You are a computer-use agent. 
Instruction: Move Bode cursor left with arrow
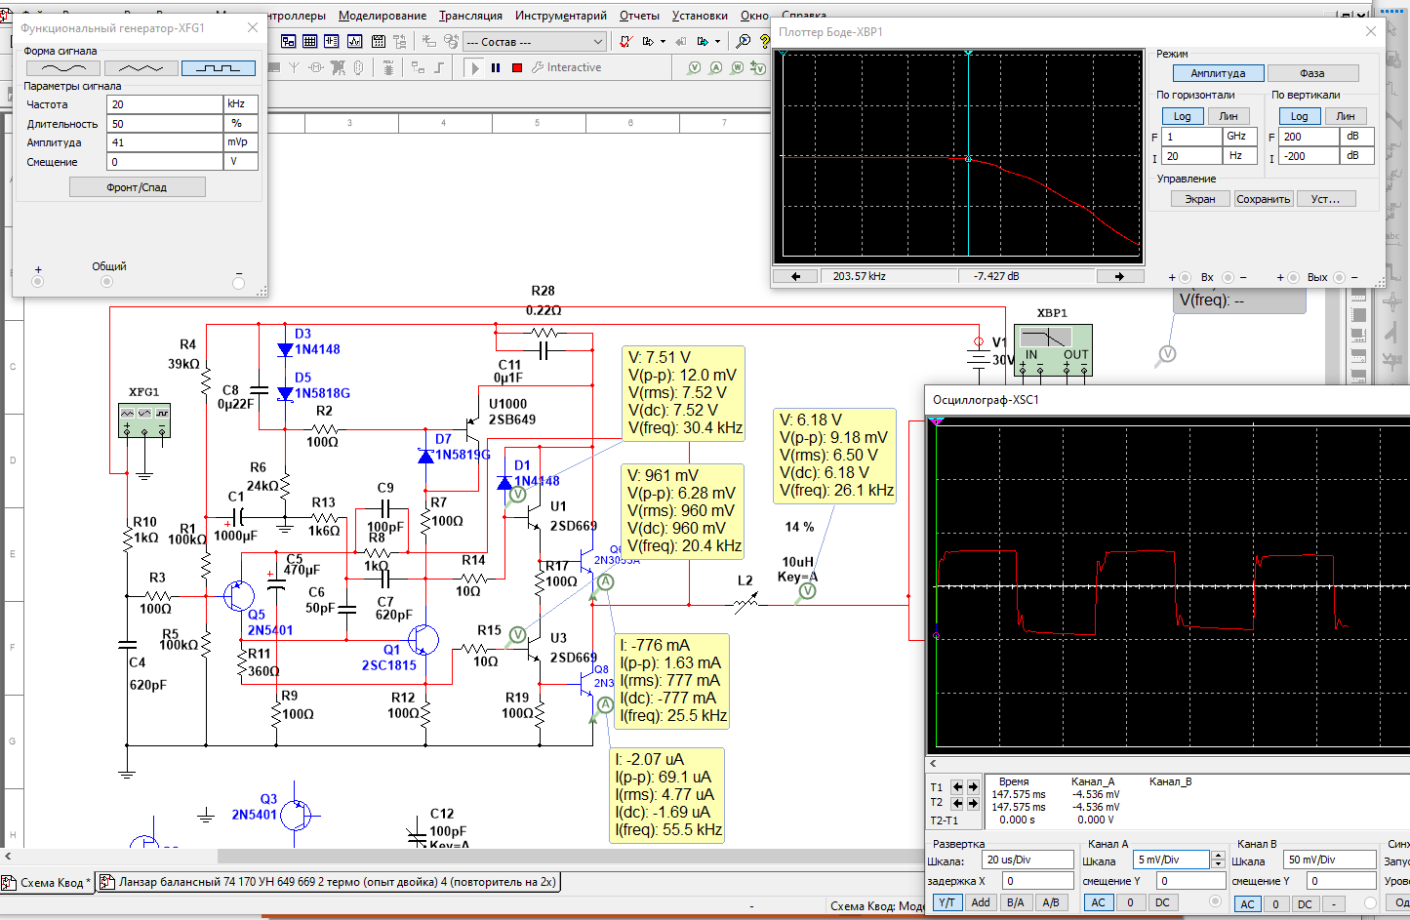[796, 276]
